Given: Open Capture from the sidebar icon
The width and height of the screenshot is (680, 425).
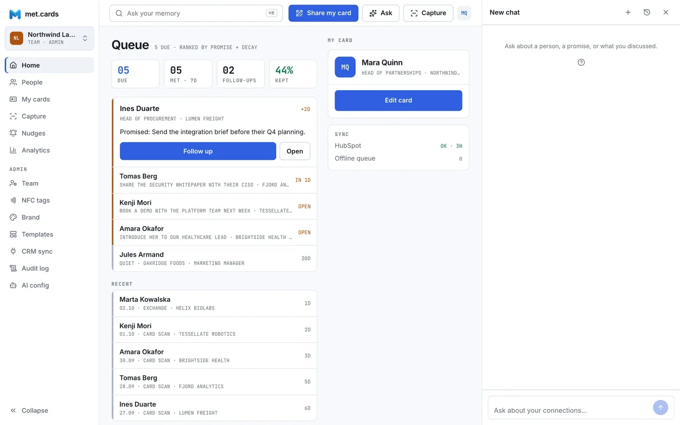Looking at the screenshot, I should pos(14,116).
